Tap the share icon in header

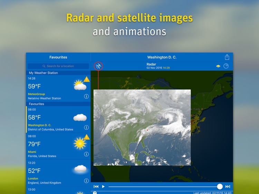click(227, 57)
